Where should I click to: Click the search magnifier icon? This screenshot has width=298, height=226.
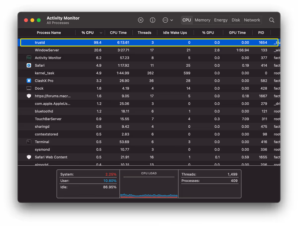click(x=272, y=20)
